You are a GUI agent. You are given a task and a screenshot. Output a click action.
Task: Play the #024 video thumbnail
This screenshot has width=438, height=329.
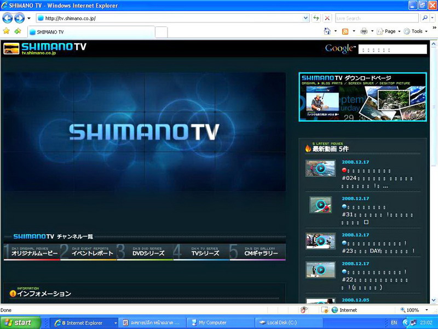(320, 168)
